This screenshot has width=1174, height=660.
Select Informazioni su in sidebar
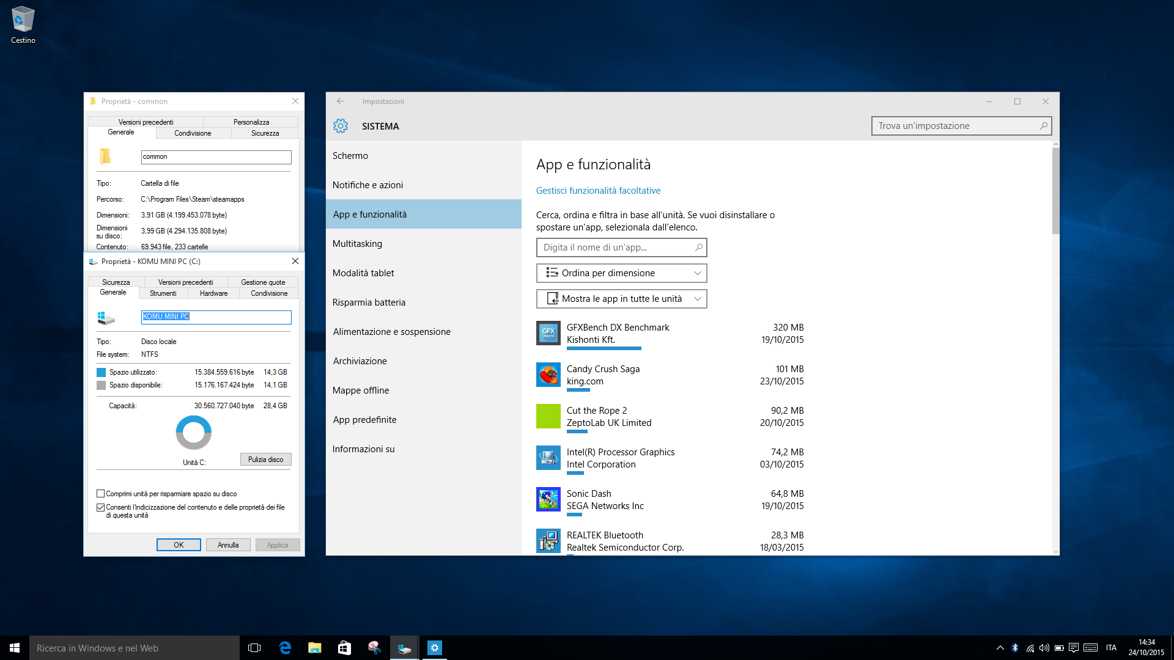(424, 449)
